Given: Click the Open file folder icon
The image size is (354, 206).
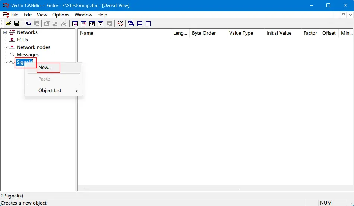Looking at the screenshot, I should point(8,24).
